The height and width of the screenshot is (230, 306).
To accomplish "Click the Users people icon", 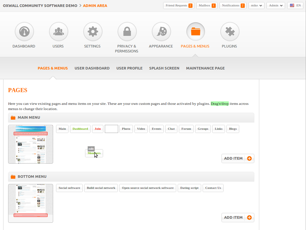I will point(58,32).
